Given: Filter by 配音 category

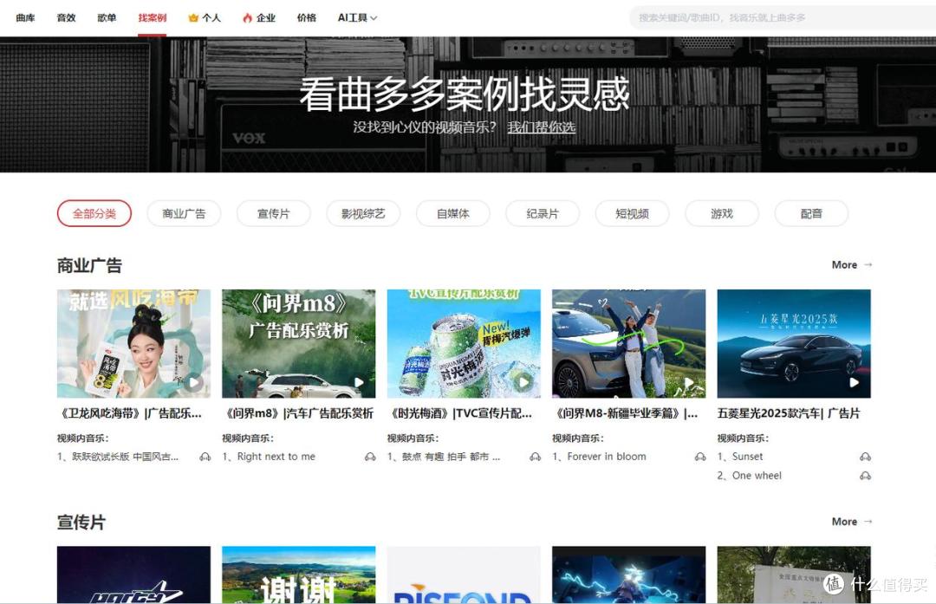Looking at the screenshot, I should click(811, 214).
